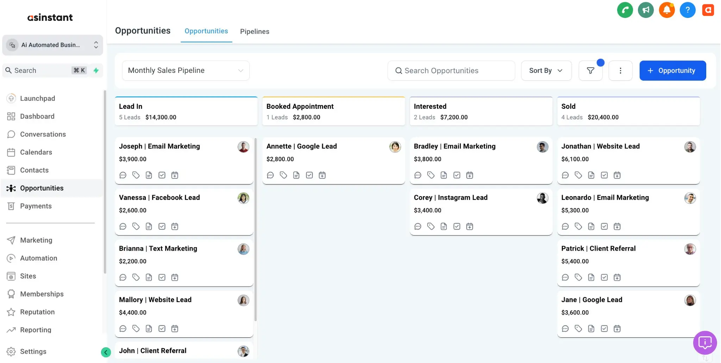The image size is (721, 363).
Task: Open the purple chat support widget
Action: pyautogui.click(x=705, y=343)
